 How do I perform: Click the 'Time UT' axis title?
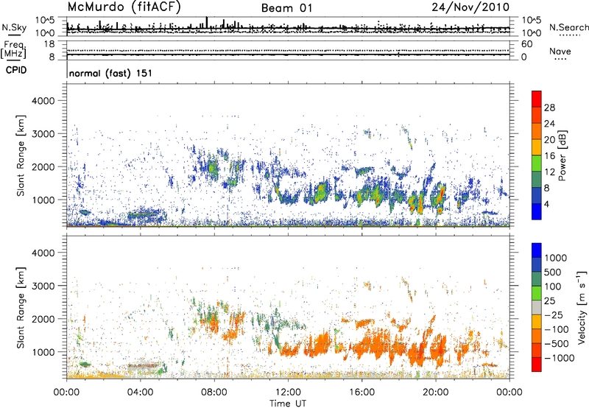288,404
